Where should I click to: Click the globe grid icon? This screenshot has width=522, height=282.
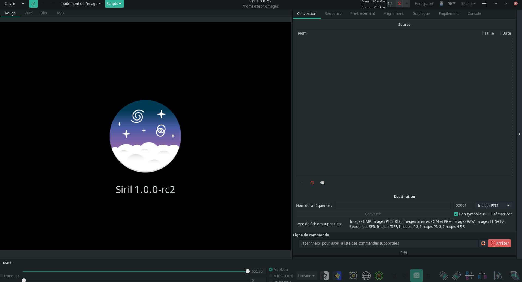coord(366,276)
